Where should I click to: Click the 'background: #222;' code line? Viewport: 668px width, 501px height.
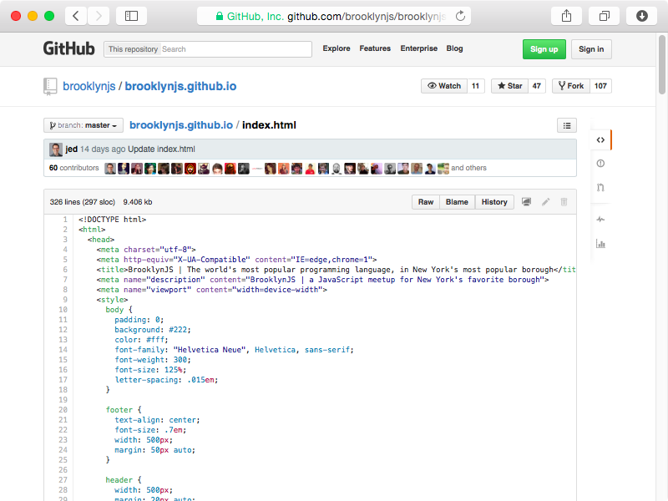click(x=153, y=330)
